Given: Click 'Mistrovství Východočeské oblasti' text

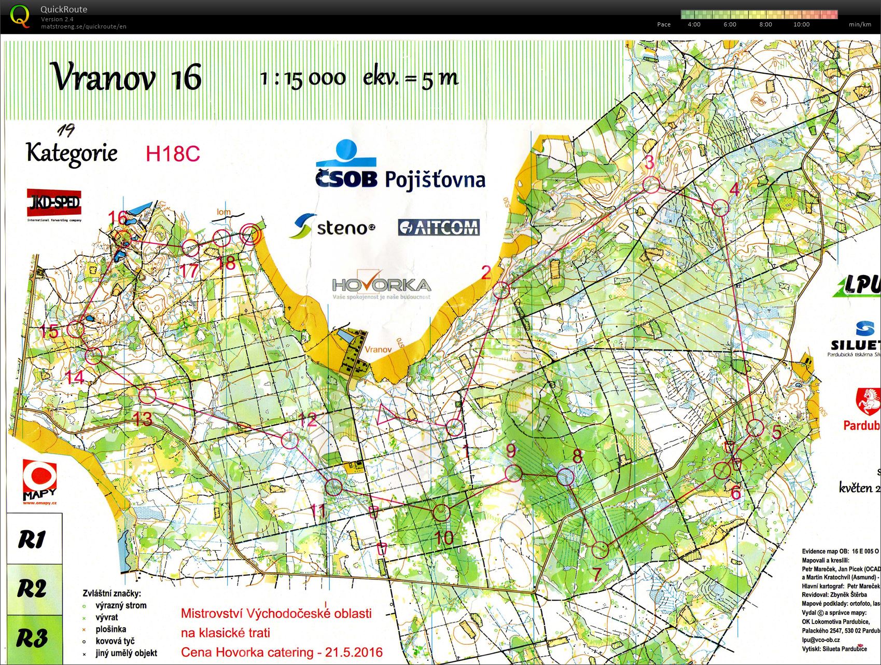Looking at the screenshot, I should [x=276, y=613].
